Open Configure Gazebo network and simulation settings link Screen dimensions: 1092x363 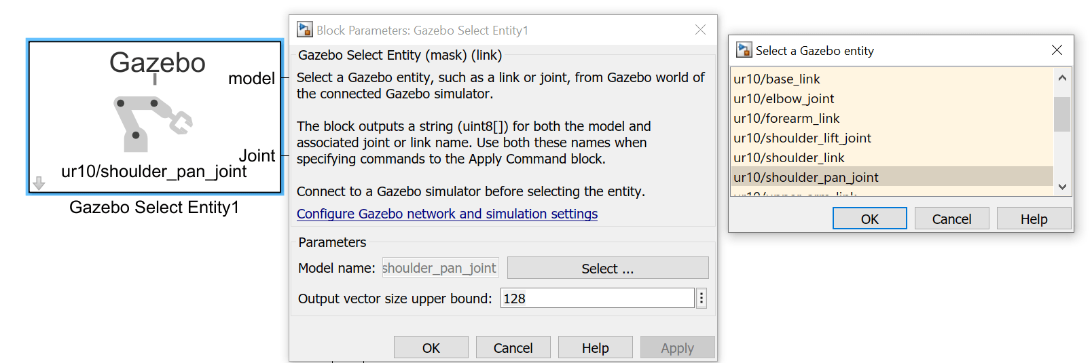(447, 214)
